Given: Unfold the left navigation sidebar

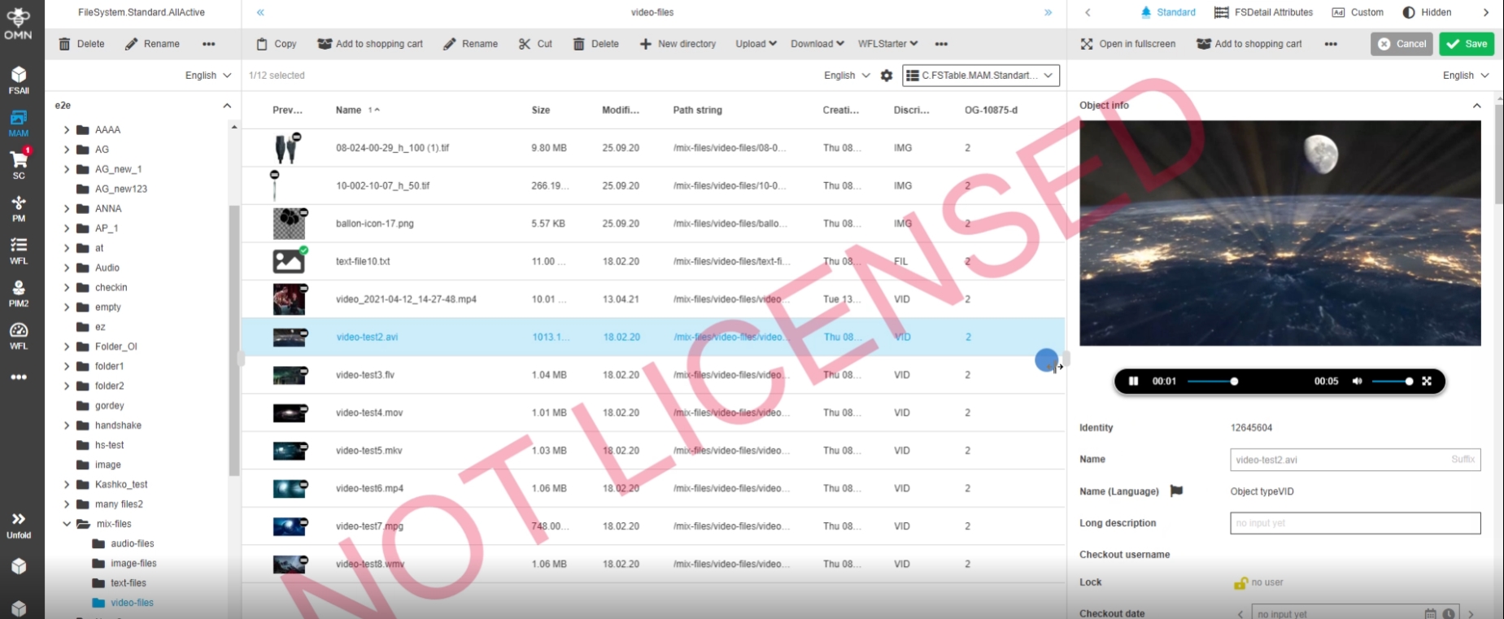Looking at the screenshot, I should click(19, 525).
